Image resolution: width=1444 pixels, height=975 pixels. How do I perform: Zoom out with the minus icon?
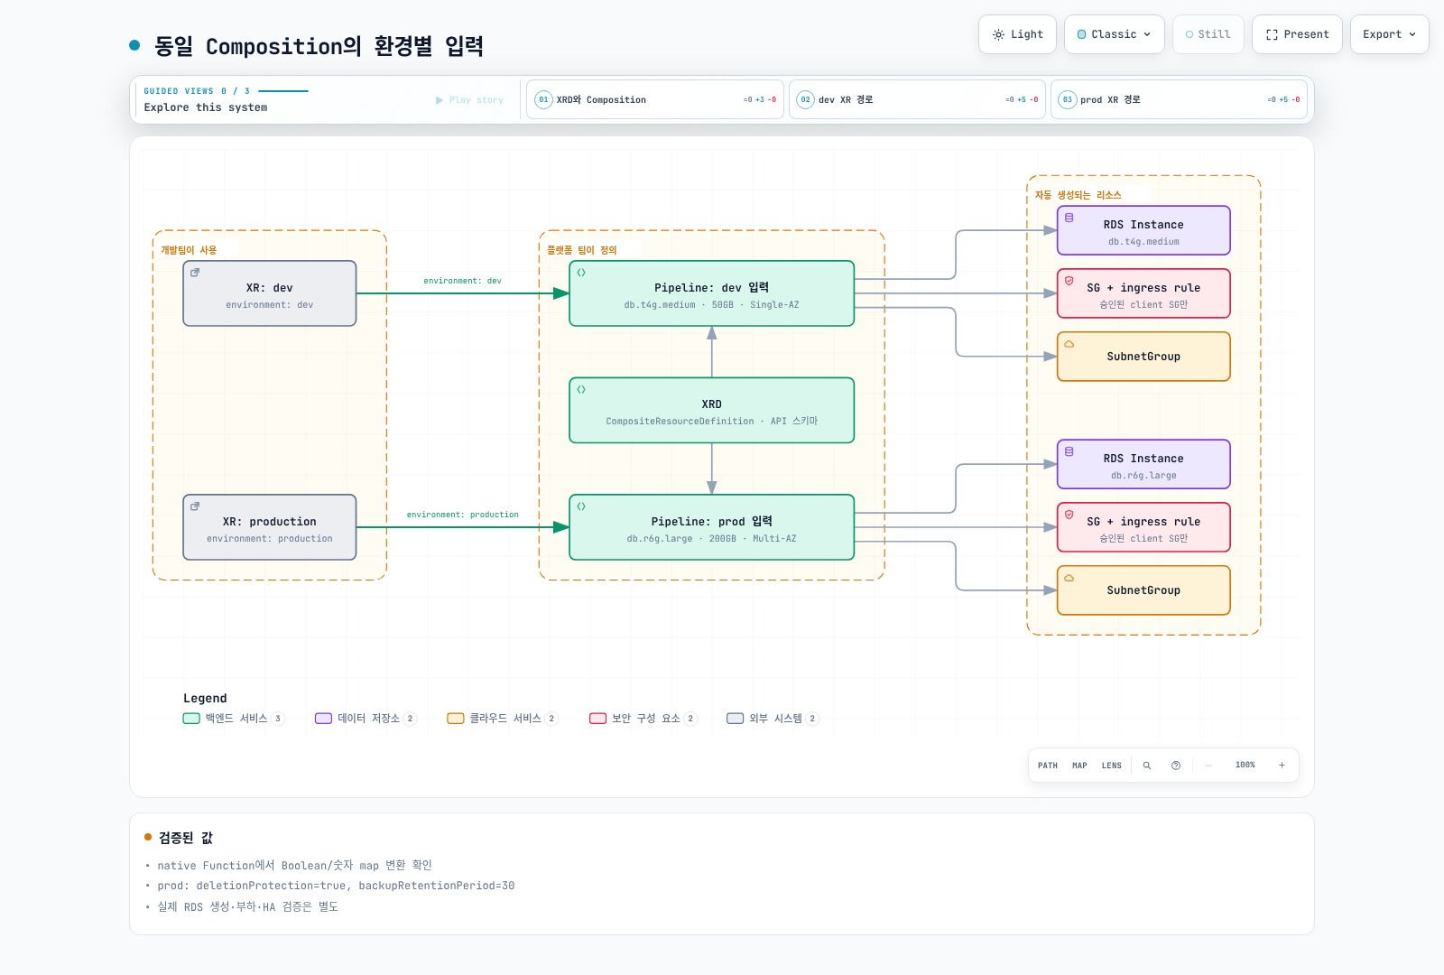[1208, 766]
